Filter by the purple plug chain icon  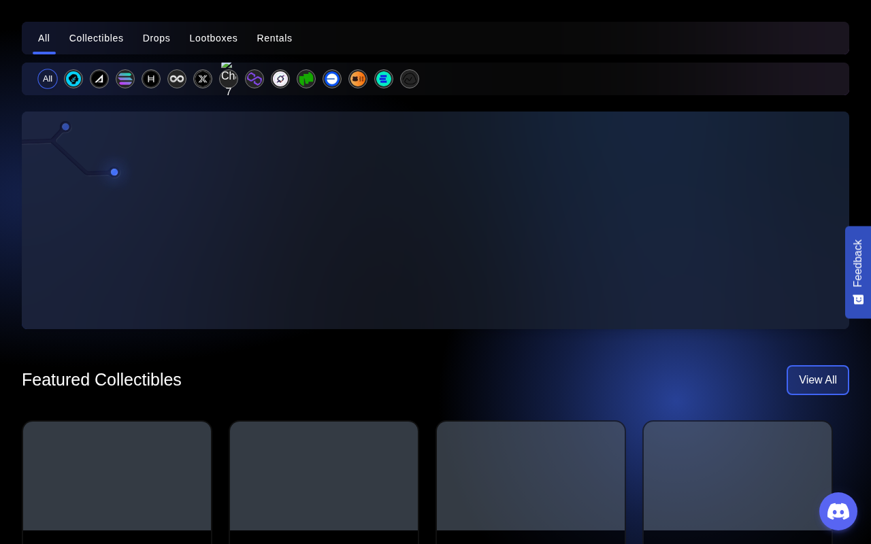coord(280,79)
